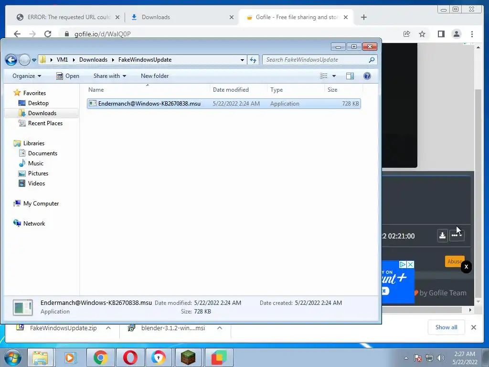Click Gofile download file icon

[x=442, y=236]
